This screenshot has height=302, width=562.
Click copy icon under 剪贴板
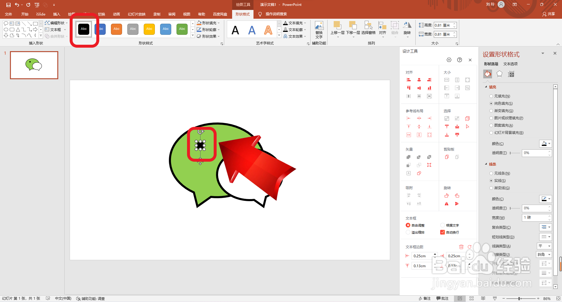point(447,157)
